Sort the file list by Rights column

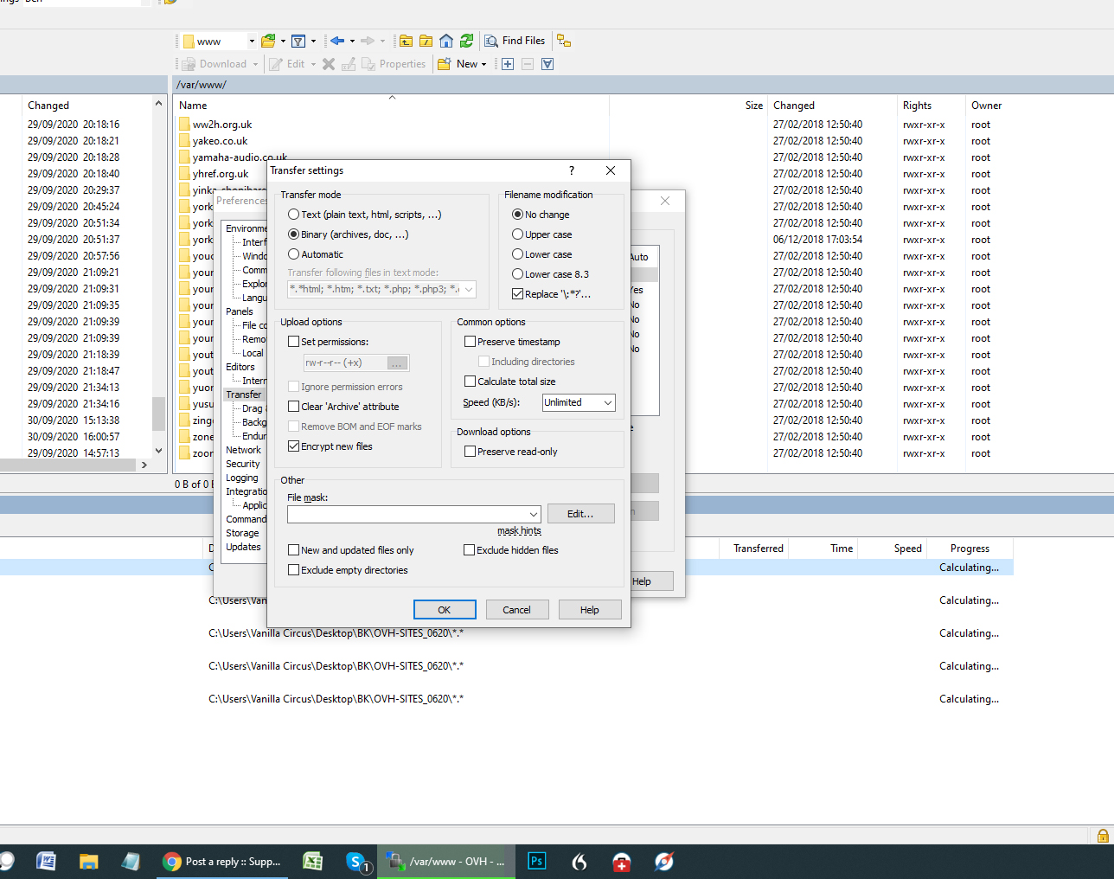coord(917,106)
